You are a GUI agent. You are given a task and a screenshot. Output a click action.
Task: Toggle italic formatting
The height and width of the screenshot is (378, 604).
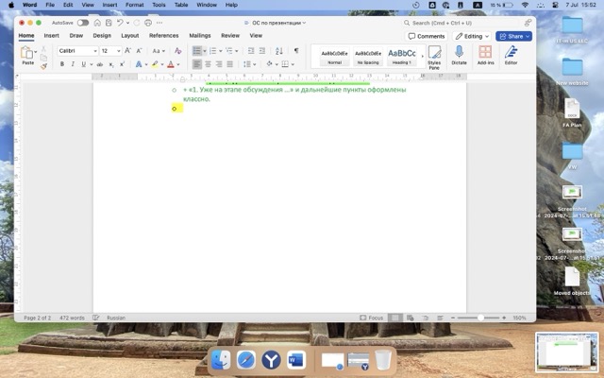pos(73,64)
